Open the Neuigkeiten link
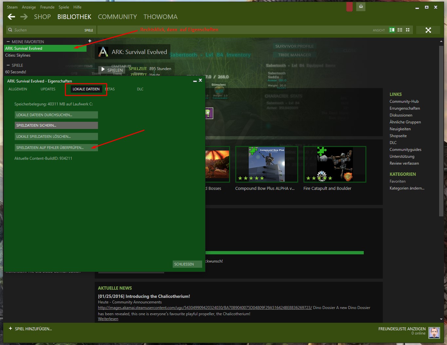The height and width of the screenshot is (345, 447). (400, 129)
